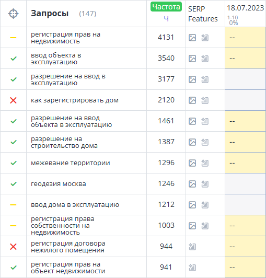This screenshot has width=266, height=278.
Task: Click green checkmark for разрешение на ввод в эксплуатацию
Action: pos(14,79)
